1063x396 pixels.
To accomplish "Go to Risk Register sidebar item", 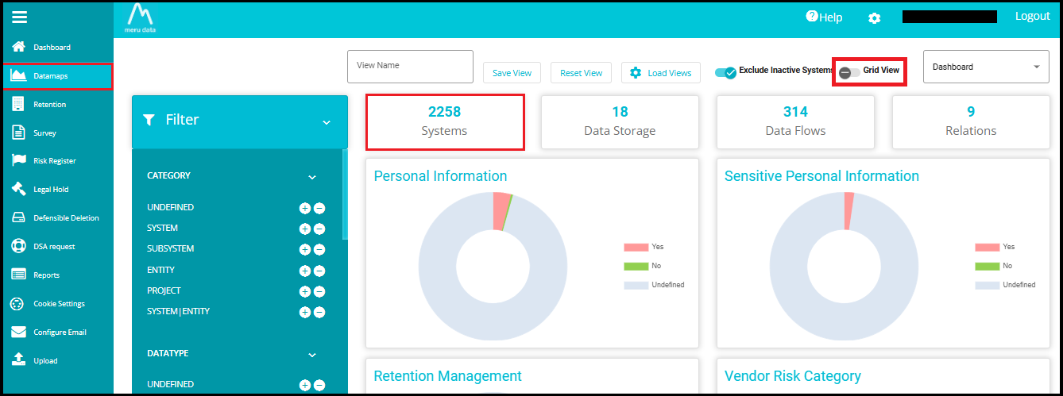I will (54, 161).
